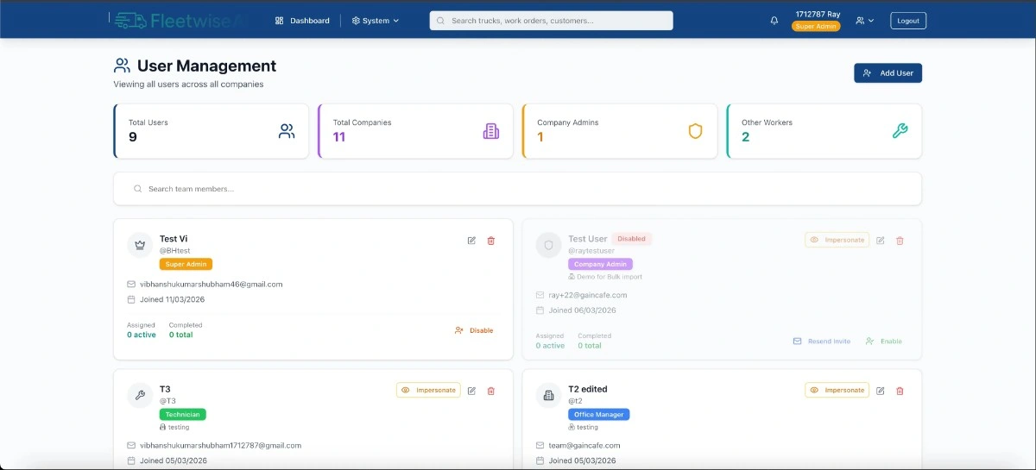Screen dimensions: 1036x470
Task: Click the Total Users card icon
Action: [287, 131]
